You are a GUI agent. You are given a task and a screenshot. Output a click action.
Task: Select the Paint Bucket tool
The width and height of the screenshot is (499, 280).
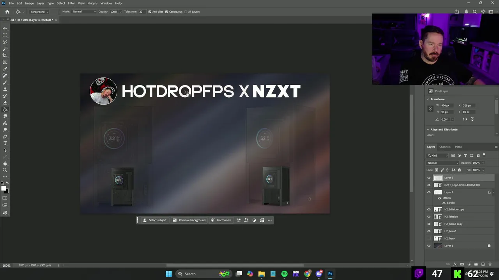point(5,109)
